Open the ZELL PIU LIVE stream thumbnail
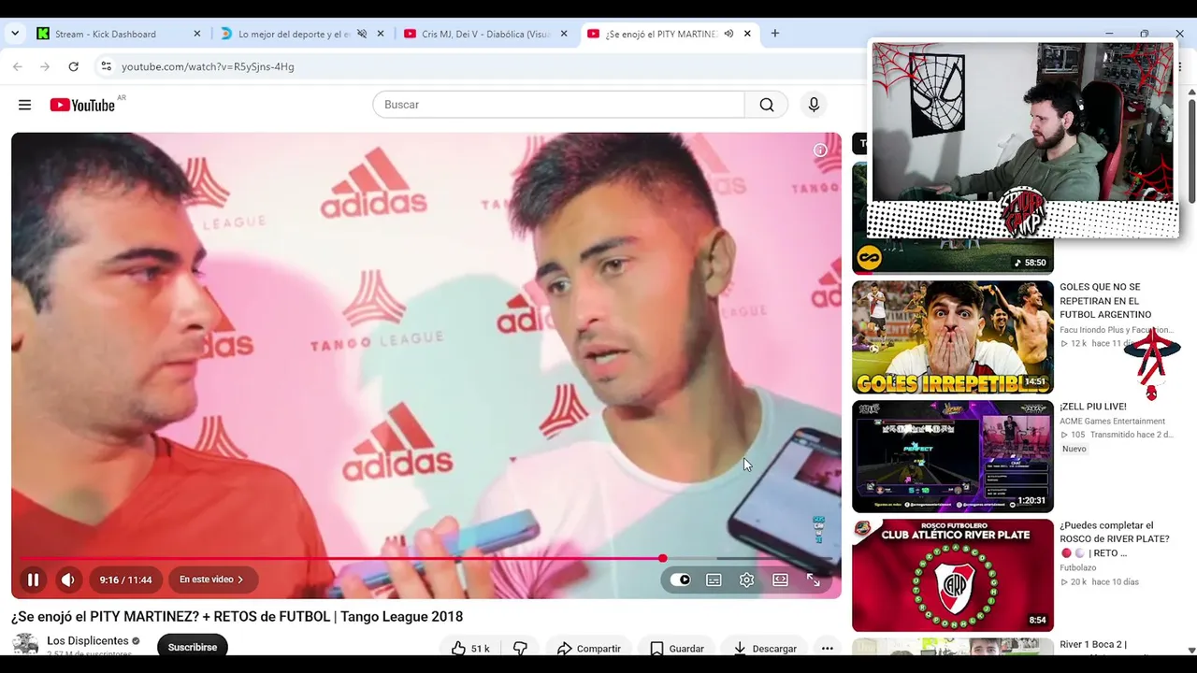 953,457
